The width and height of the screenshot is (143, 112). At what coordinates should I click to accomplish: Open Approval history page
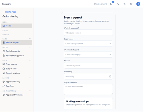tap(17, 82)
